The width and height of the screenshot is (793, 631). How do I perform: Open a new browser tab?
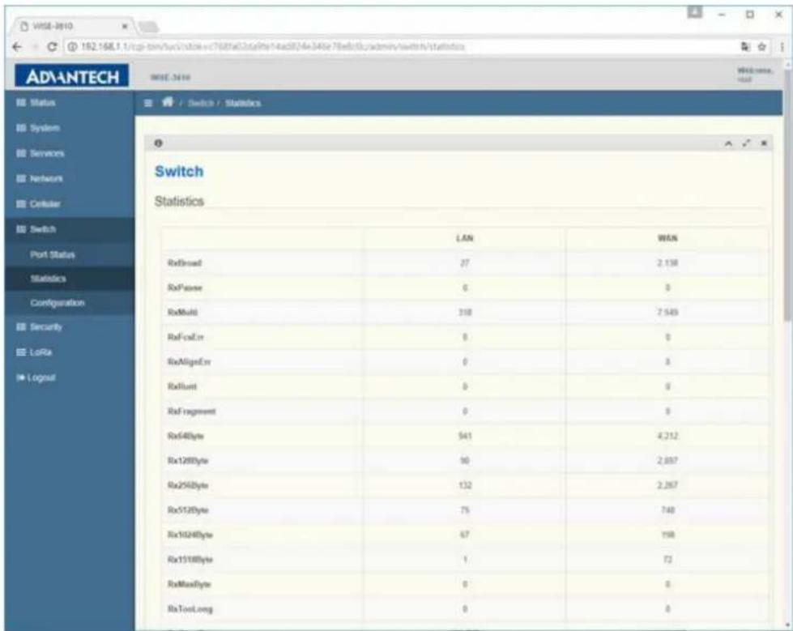pos(148,27)
